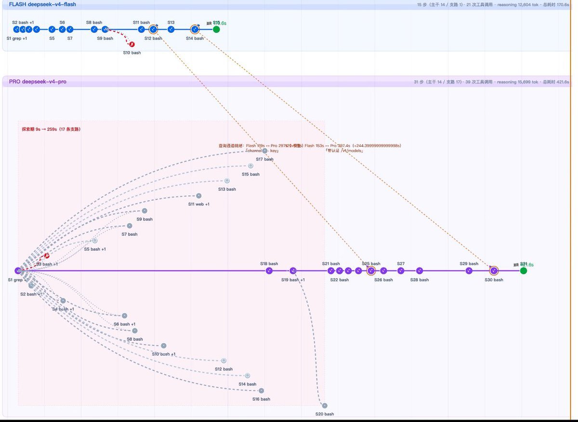This screenshot has width=578, height=422.
Task: Click the orange-ringed S30 bash node
Action: tap(494, 271)
